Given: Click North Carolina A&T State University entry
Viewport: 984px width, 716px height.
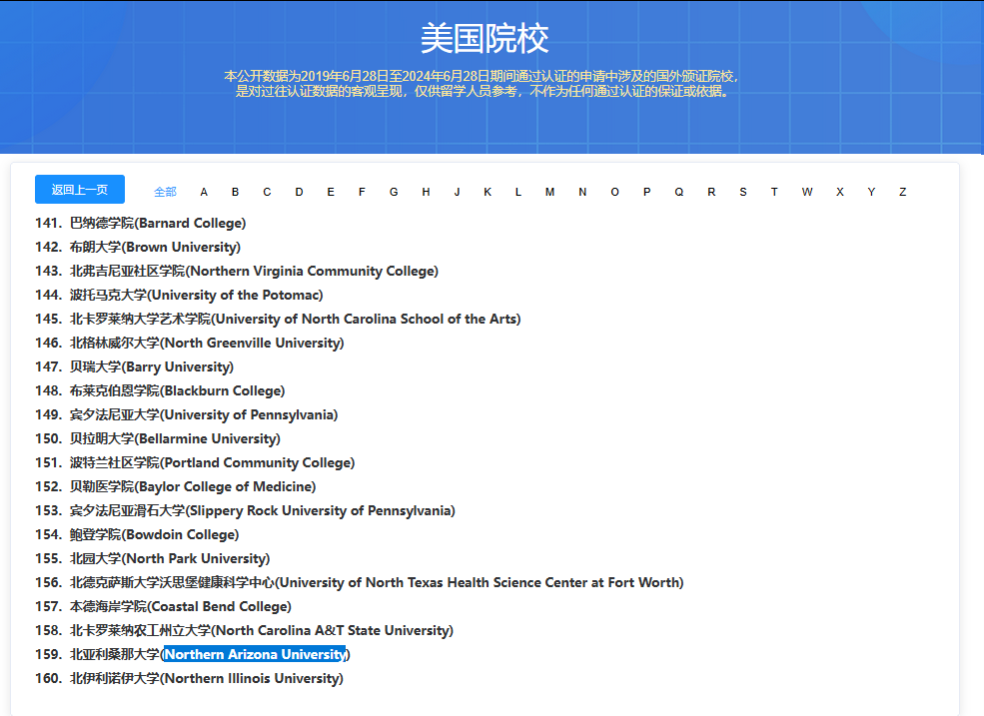Looking at the screenshot, I should (x=244, y=630).
